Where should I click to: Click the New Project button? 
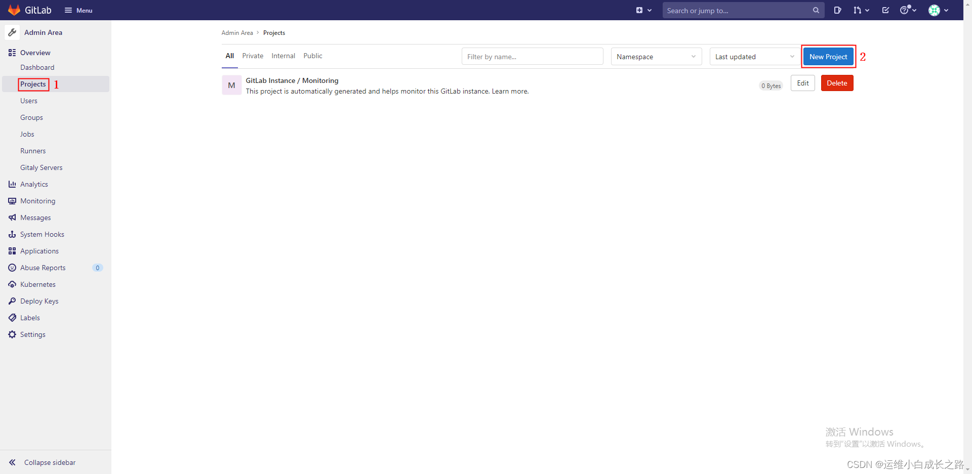[x=828, y=57]
